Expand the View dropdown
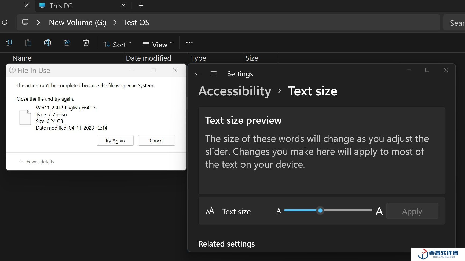Image resolution: width=465 pixels, height=261 pixels. click(x=158, y=45)
